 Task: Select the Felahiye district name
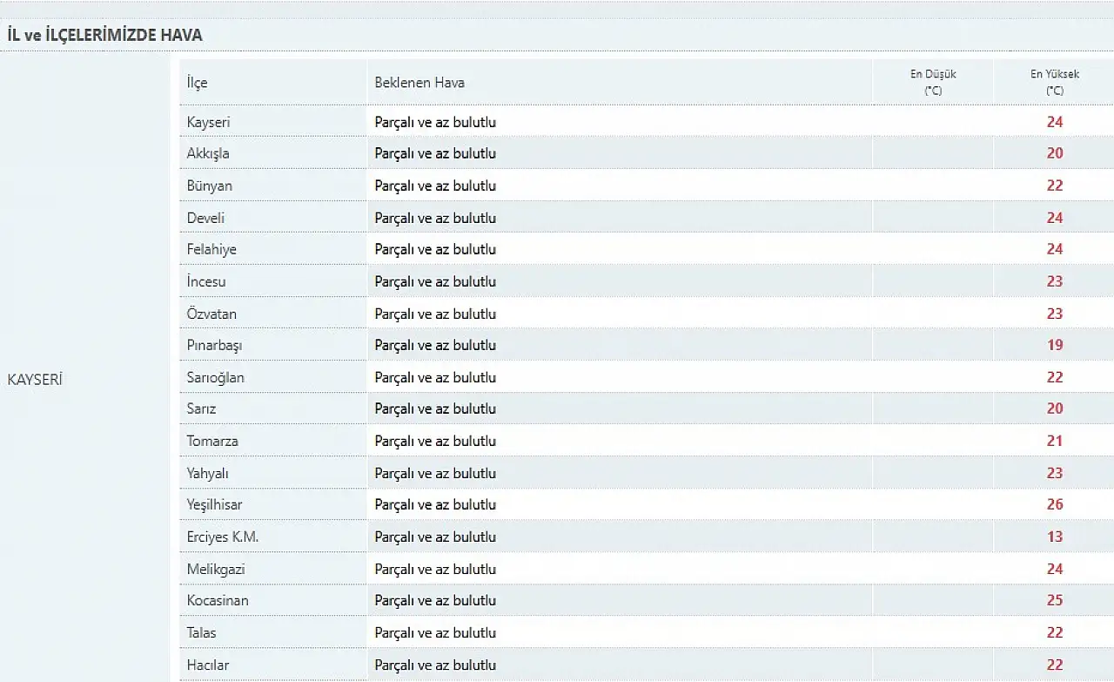tap(211, 249)
